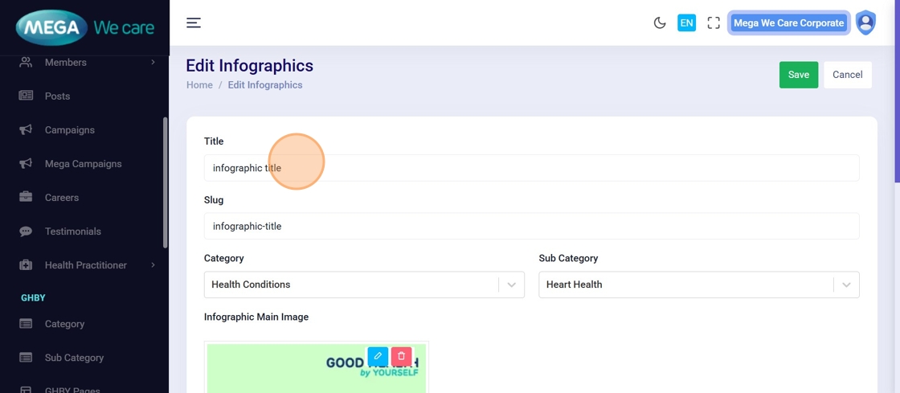
Task: Click the Cancel button
Action: [x=847, y=75]
